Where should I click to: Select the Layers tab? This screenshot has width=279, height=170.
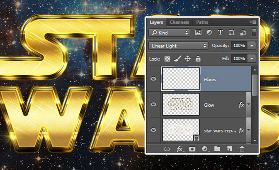tap(156, 22)
